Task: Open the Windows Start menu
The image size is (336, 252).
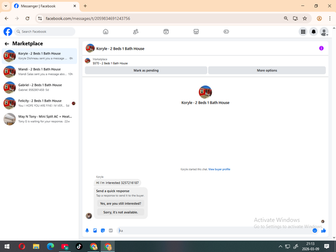Action: pos(7,247)
